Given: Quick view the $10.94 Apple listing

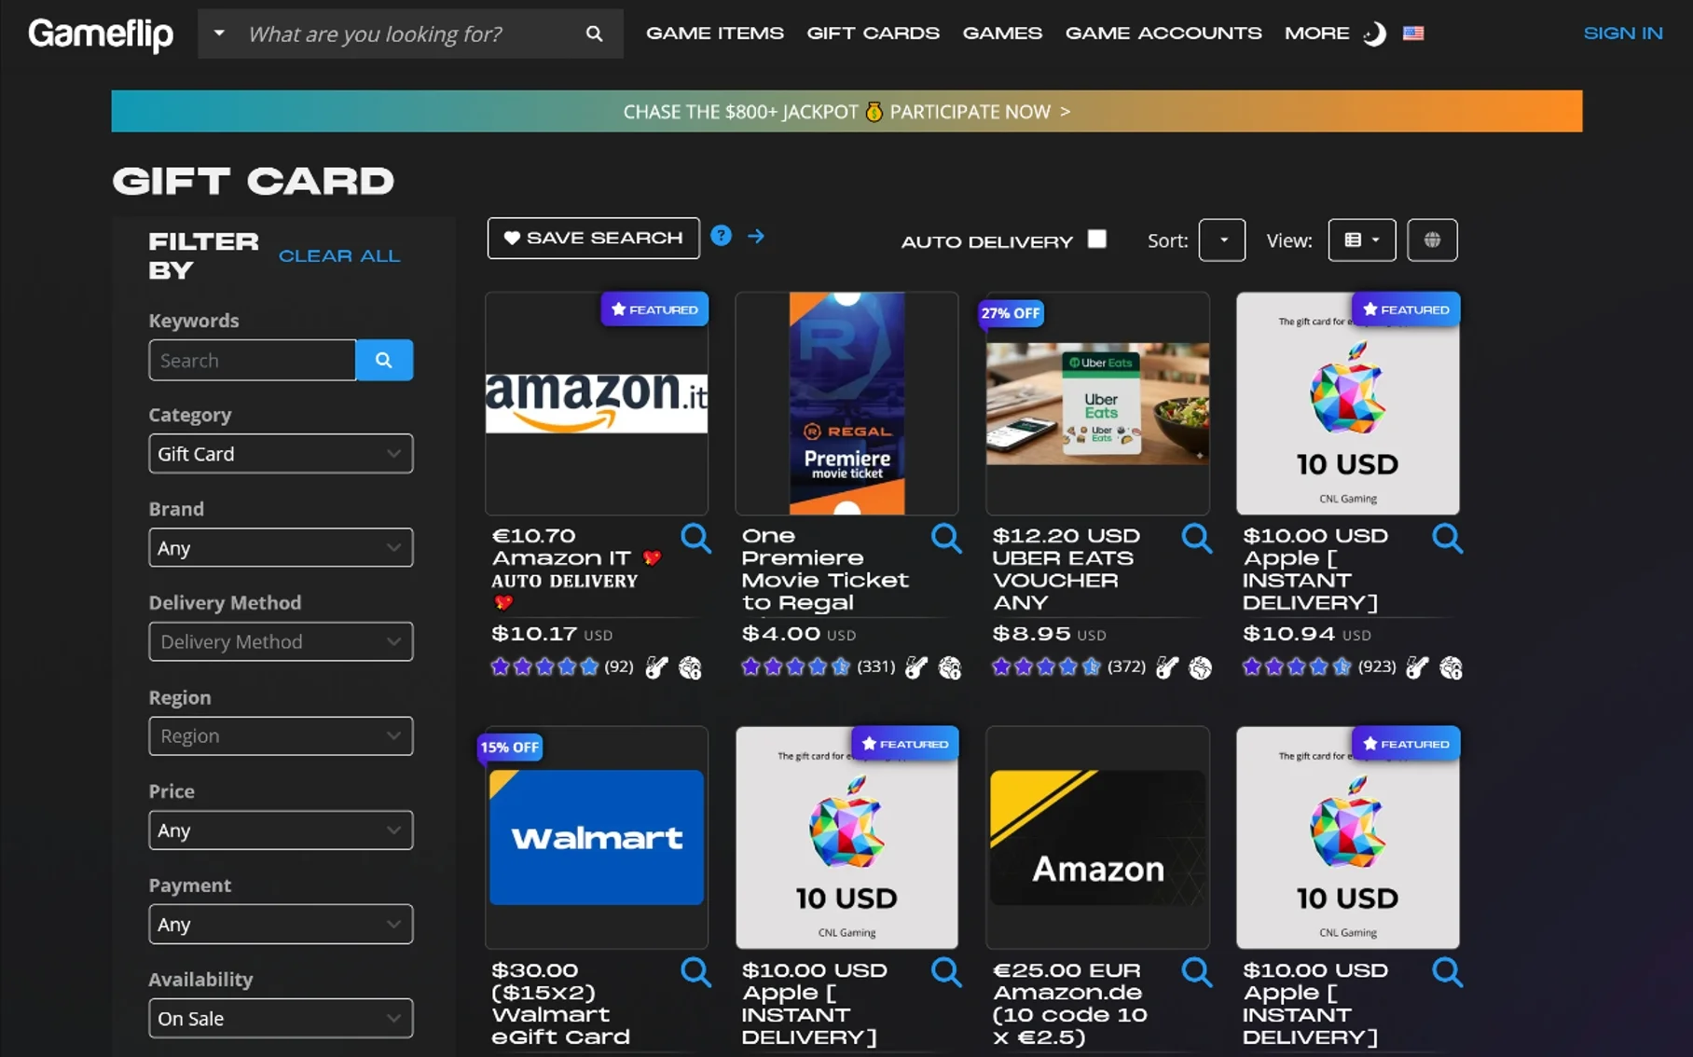Looking at the screenshot, I should click(x=1448, y=539).
